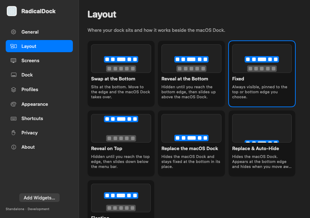The image size is (310, 218).
Task: Click the info icon beside About
Action: coord(14,147)
